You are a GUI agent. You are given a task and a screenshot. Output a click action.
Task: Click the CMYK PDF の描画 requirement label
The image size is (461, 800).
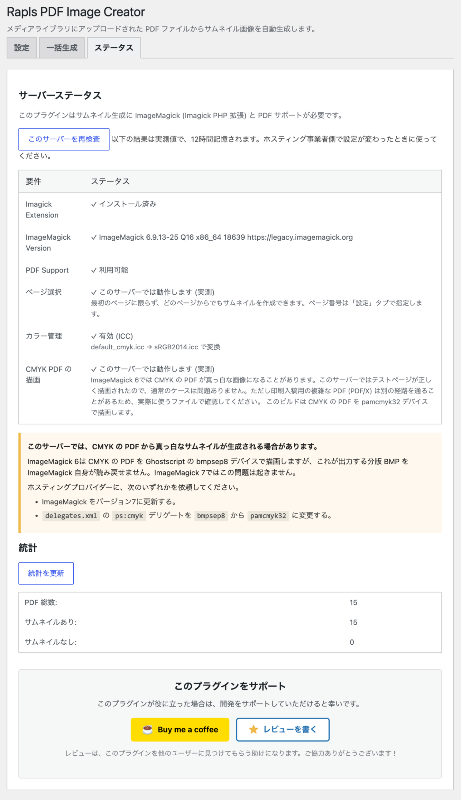pos(49,374)
